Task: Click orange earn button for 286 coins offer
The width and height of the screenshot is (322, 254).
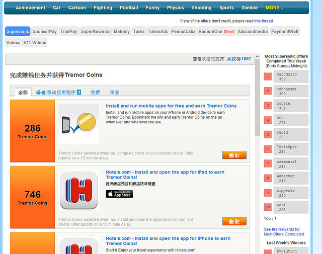Action: point(234,155)
